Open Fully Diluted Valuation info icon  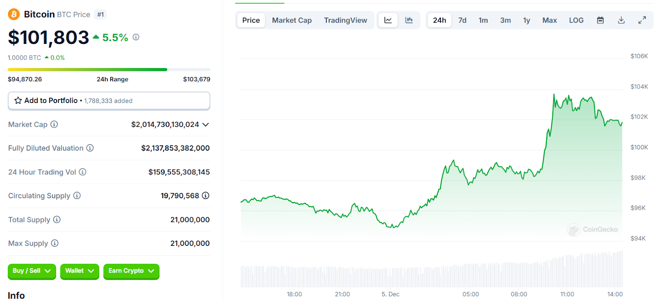tap(90, 148)
